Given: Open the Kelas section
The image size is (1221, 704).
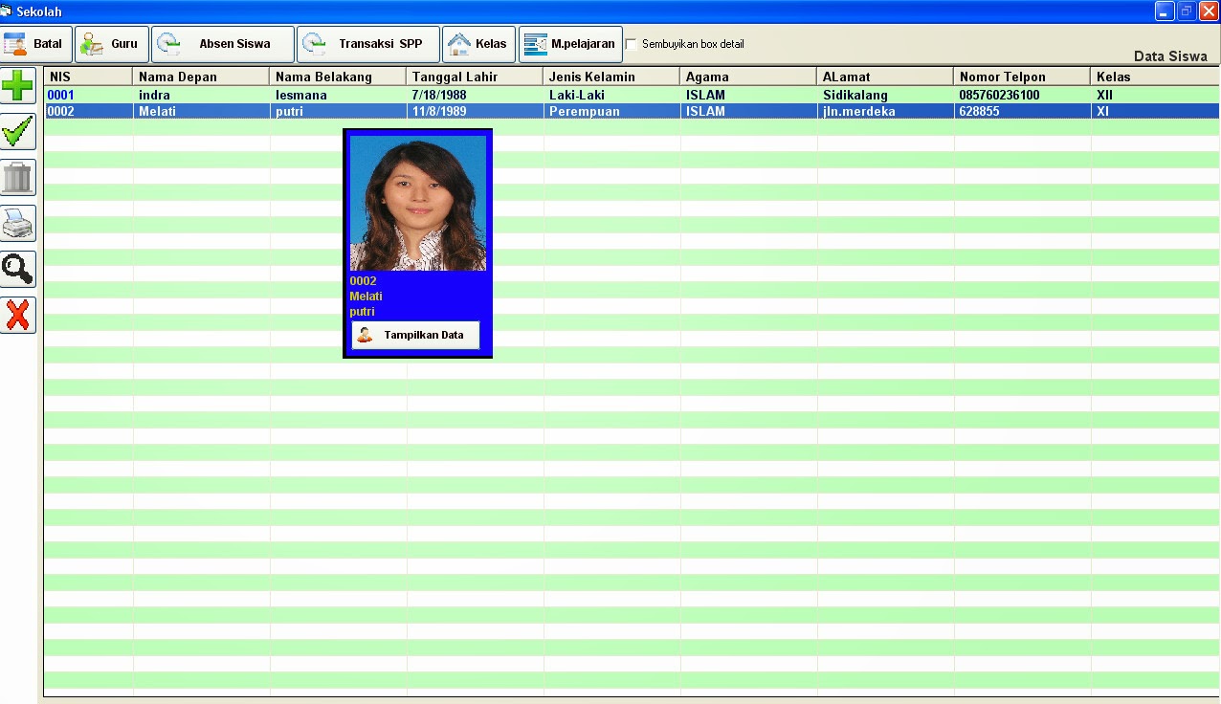Looking at the screenshot, I should pos(479,44).
